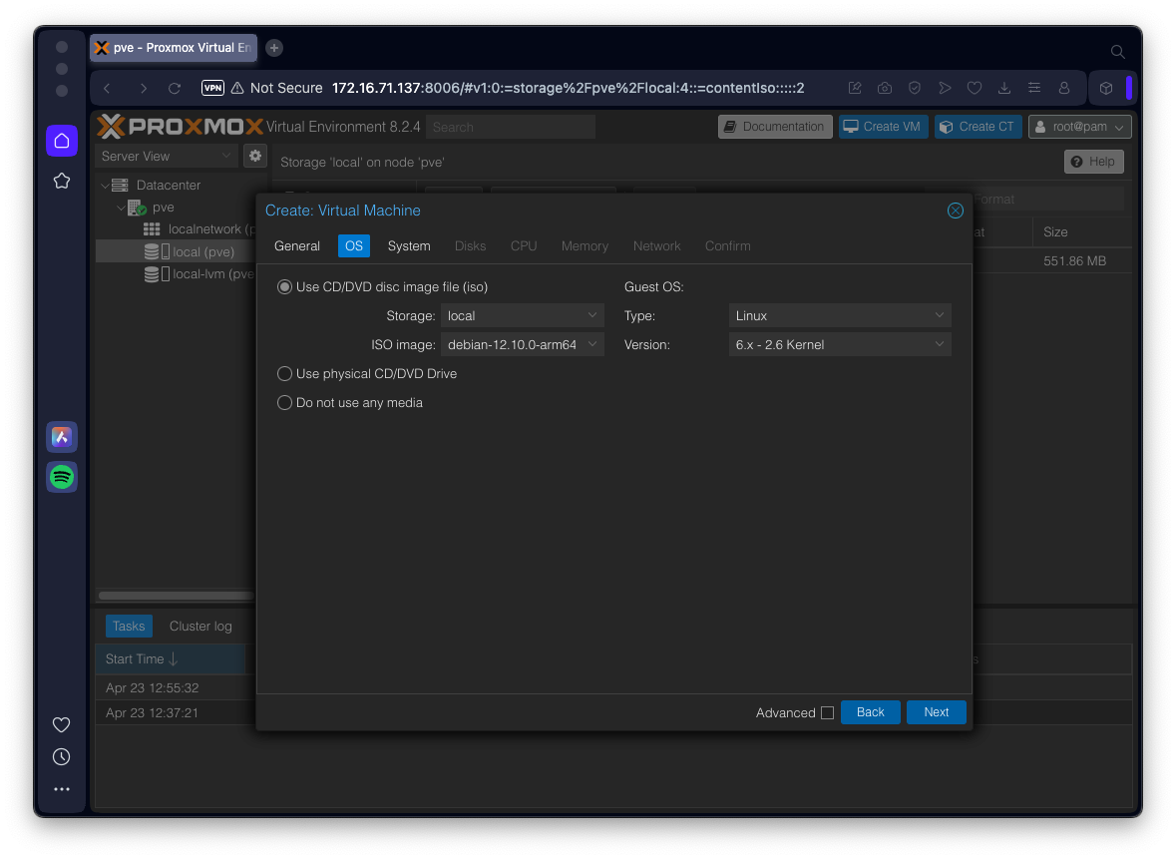Enable the Advanced checkbox
The width and height of the screenshot is (1176, 859).
(827, 712)
